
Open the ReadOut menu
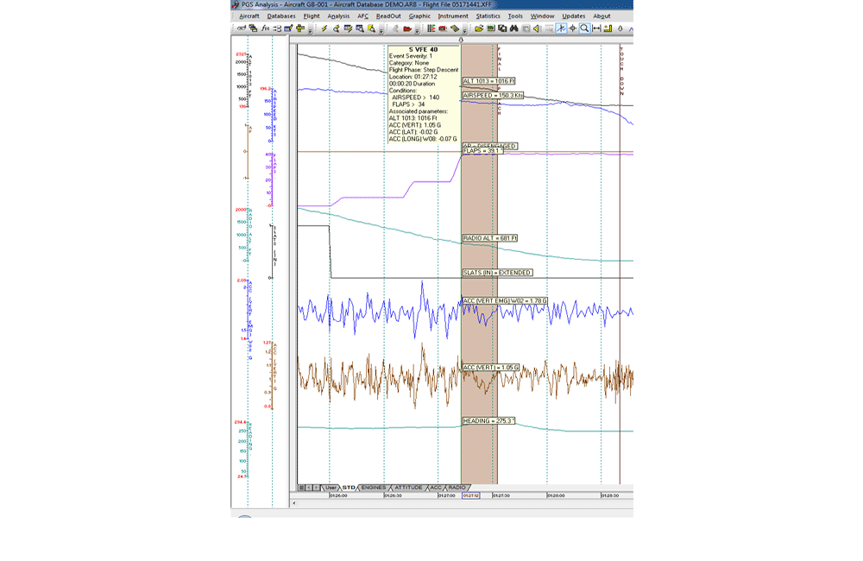(x=388, y=16)
